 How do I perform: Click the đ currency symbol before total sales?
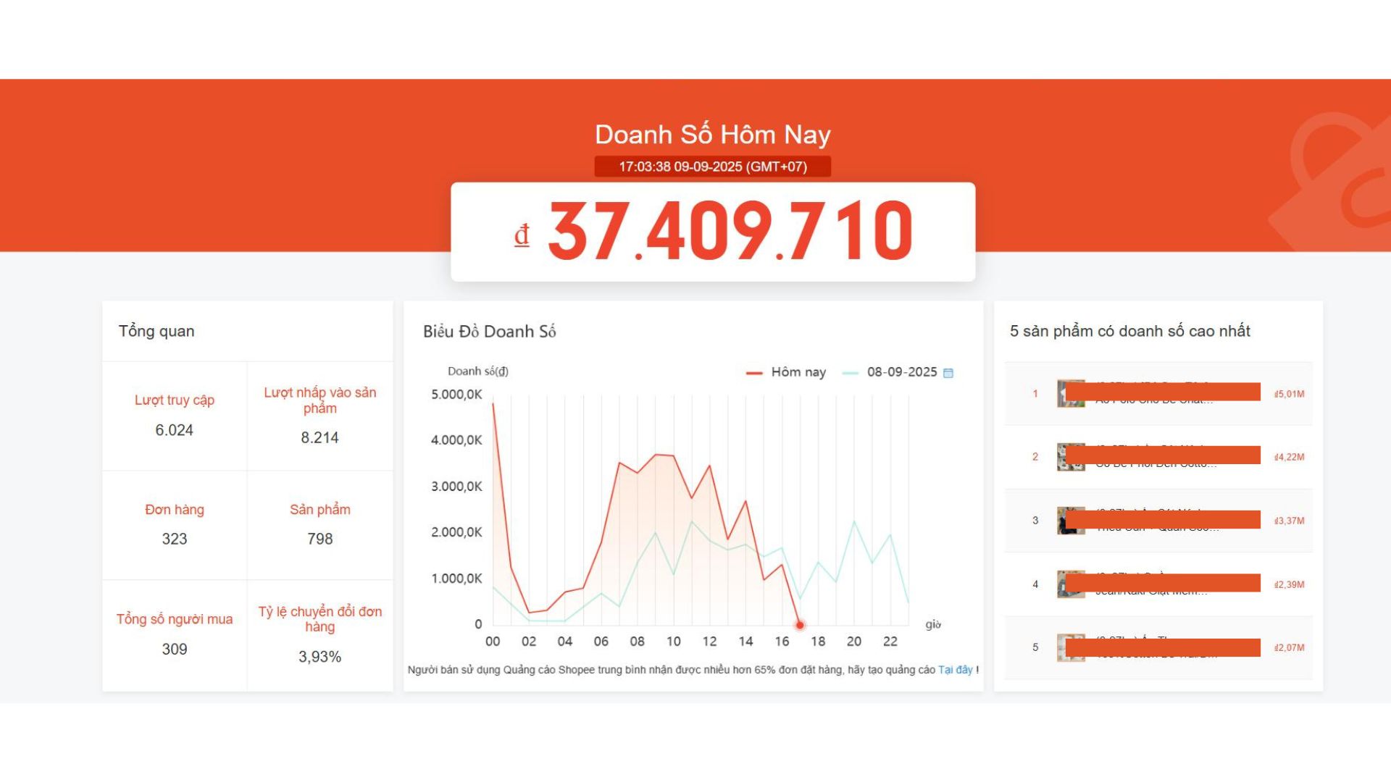point(522,235)
